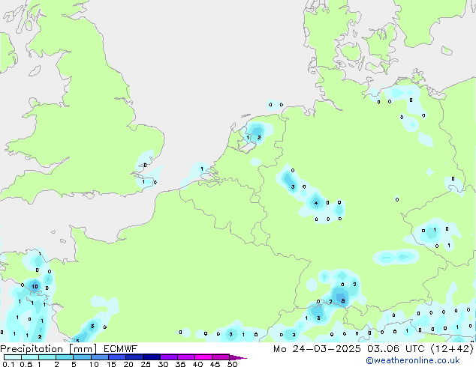Click the 'Precipitation' title text
The height and width of the screenshot is (367, 476).
pyautogui.click(x=32, y=349)
